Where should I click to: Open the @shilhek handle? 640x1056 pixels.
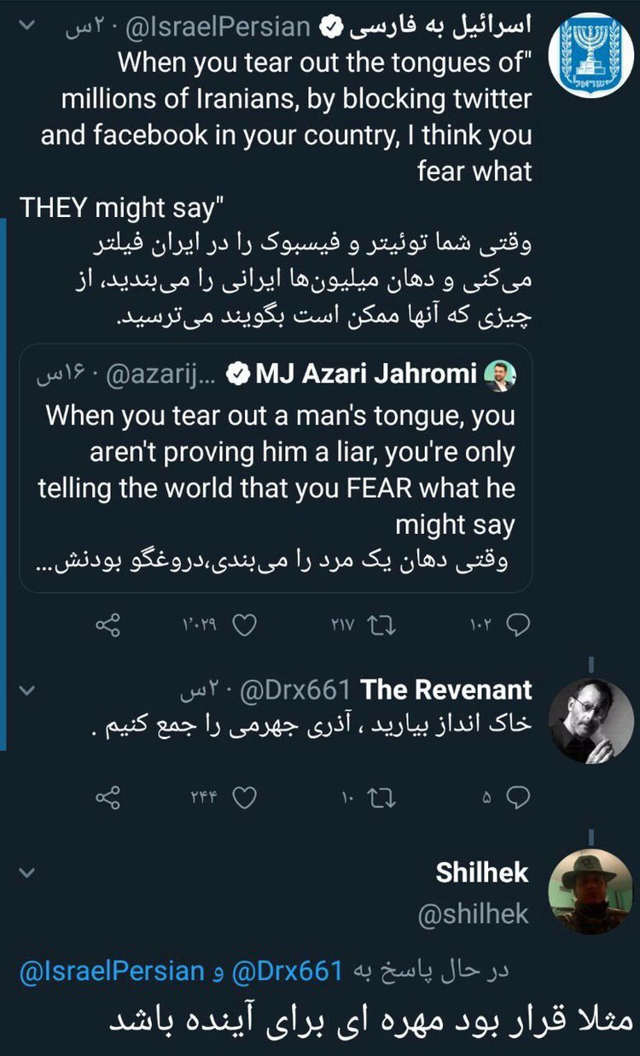[x=474, y=915]
